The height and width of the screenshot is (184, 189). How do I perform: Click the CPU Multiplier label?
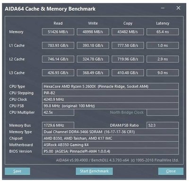click(x=22, y=112)
